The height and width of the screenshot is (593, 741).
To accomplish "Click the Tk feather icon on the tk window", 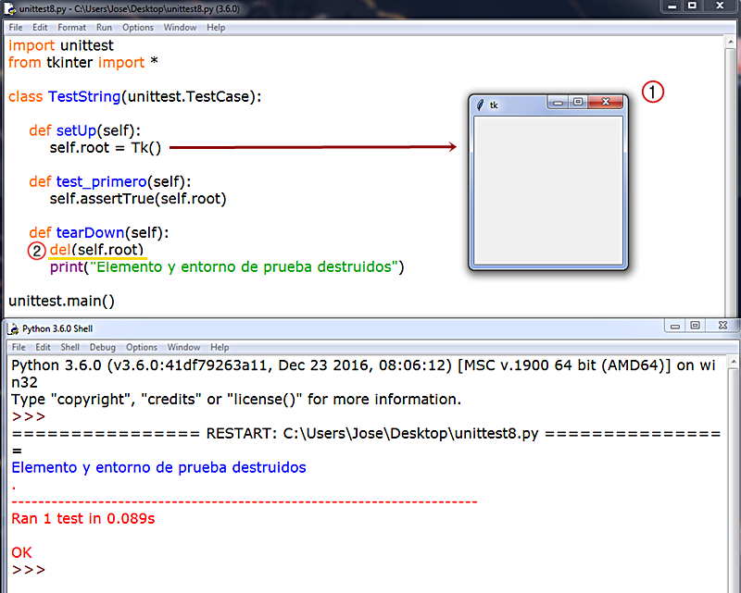I will pyautogui.click(x=480, y=105).
